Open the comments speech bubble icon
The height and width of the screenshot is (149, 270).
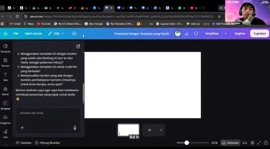(x=196, y=34)
